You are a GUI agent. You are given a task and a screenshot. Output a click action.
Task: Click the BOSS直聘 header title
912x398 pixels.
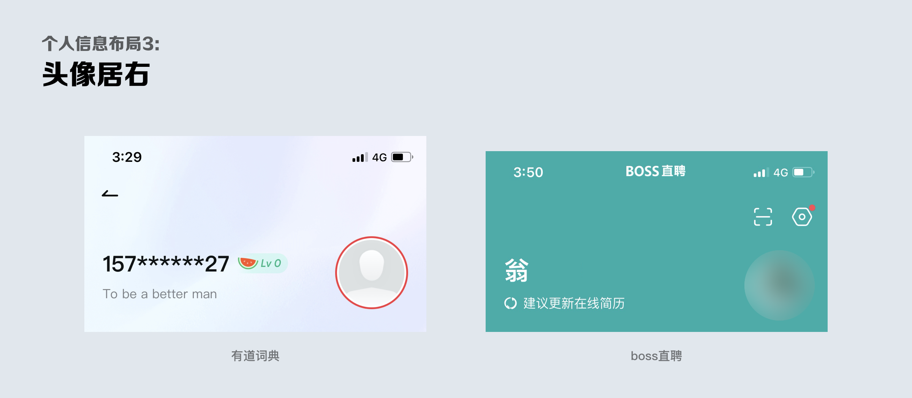[655, 171]
